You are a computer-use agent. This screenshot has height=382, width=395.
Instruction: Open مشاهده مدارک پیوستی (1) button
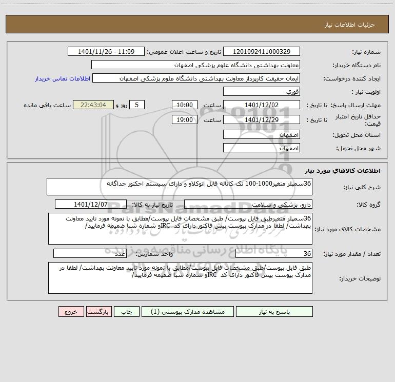coord(188,311)
